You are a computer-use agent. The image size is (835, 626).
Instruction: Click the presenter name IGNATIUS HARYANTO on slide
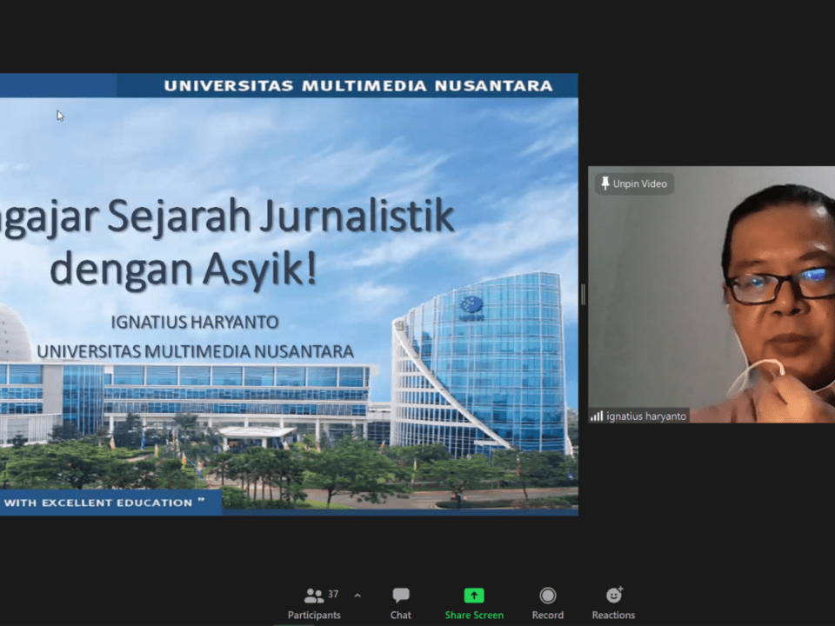(195, 323)
